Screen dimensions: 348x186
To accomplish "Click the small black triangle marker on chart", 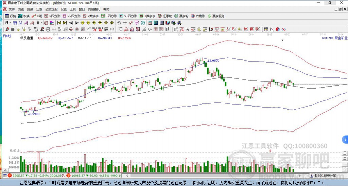I will [282, 40].
